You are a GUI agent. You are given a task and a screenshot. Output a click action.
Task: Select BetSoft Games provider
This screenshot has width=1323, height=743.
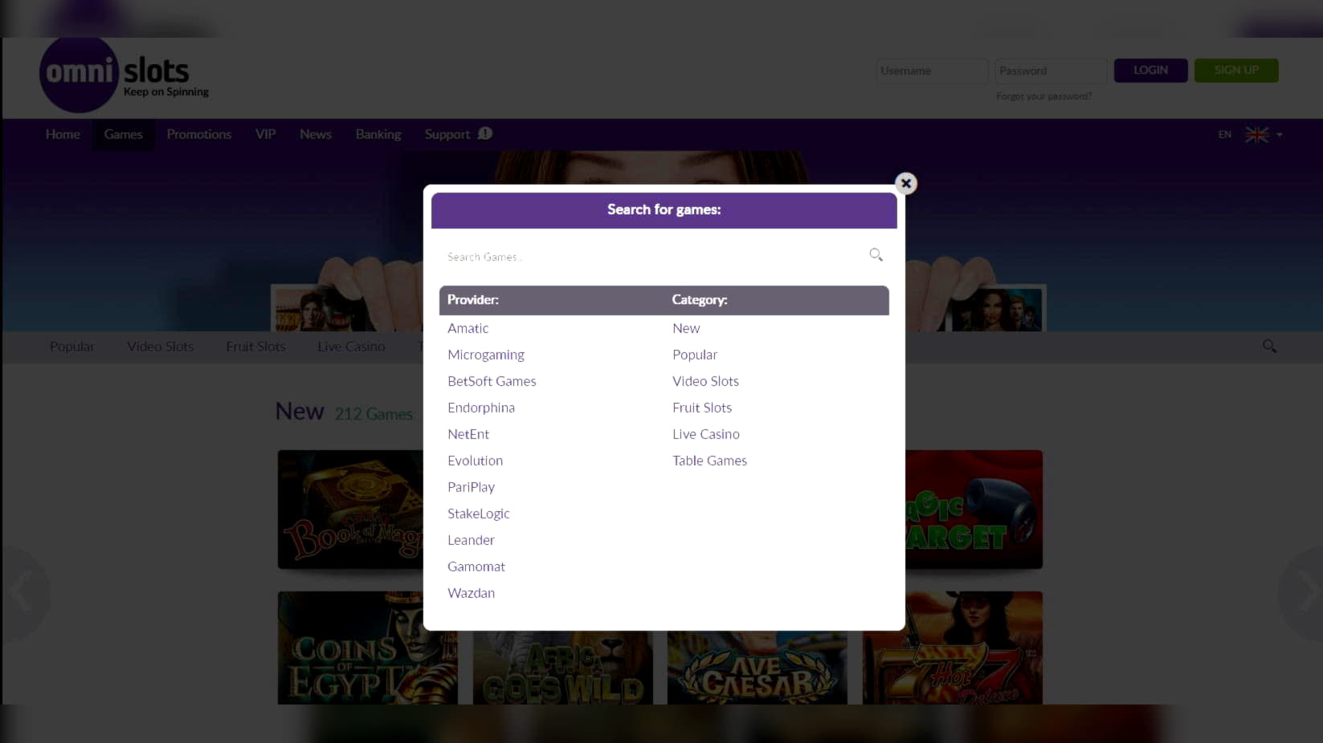(492, 381)
